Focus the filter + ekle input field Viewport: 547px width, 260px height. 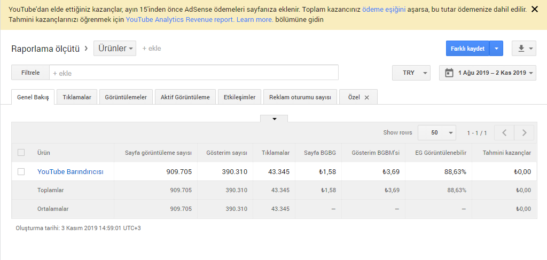tap(194, 73)
